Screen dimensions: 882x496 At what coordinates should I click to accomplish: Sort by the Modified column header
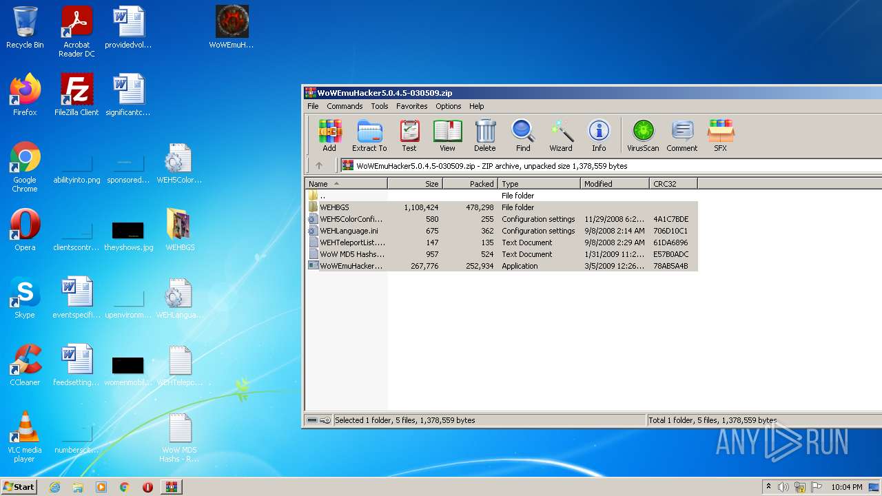[615, 184]
